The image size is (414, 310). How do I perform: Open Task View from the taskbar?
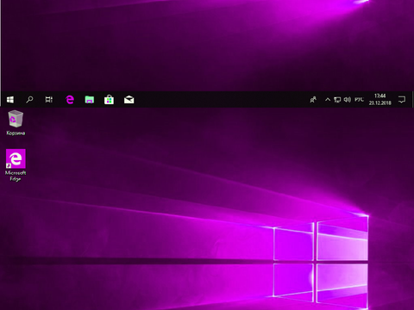[49, 100]
